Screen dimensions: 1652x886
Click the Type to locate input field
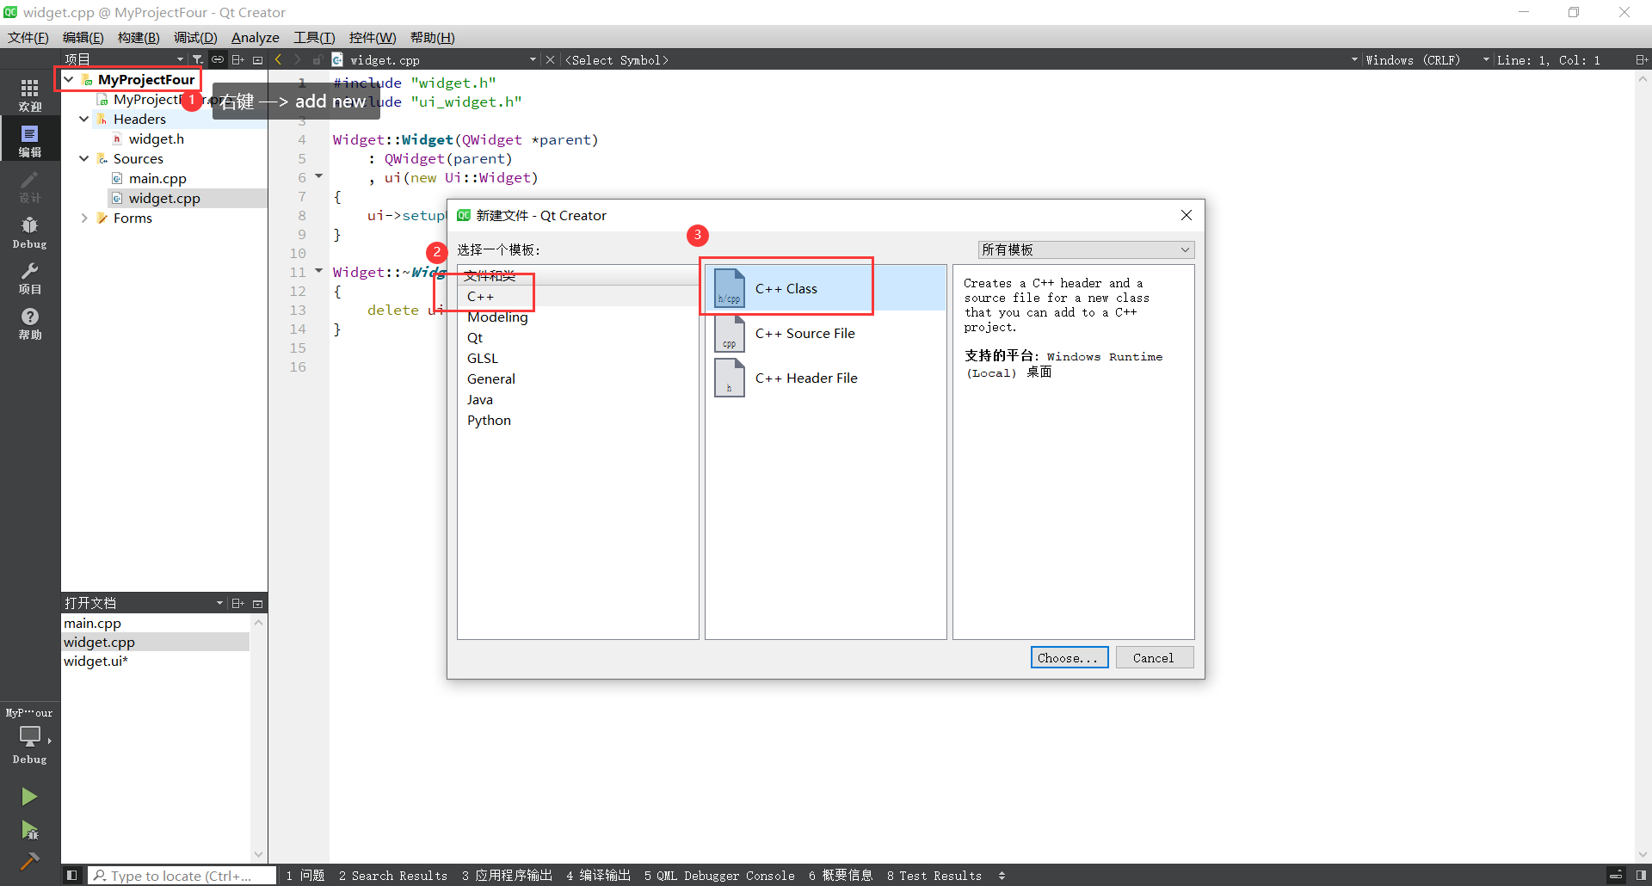[x=182, y=876]
